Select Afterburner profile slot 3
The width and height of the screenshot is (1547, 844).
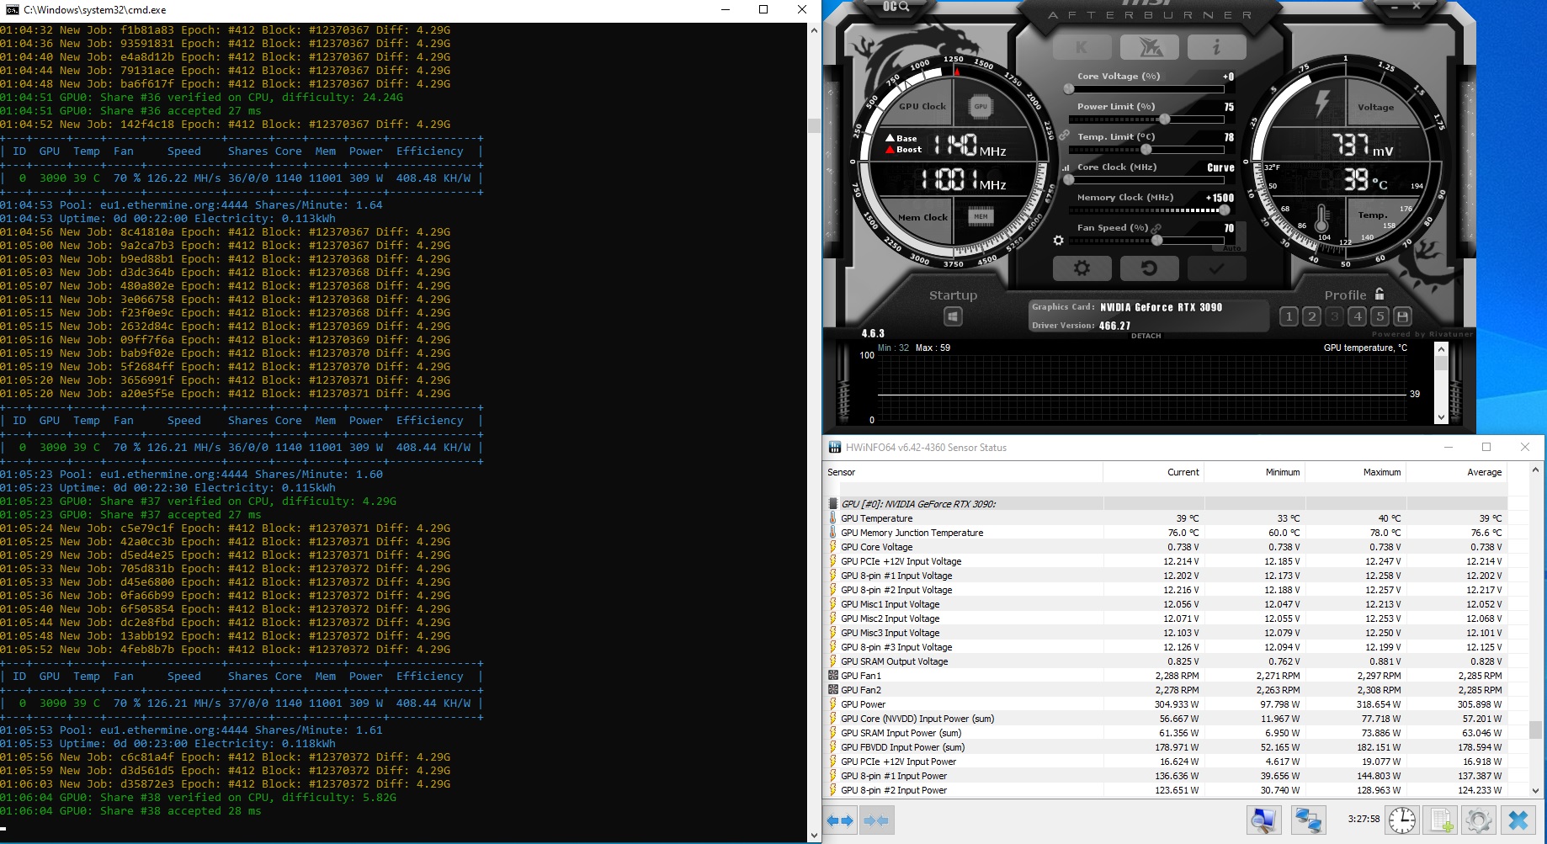point(1334,316)
